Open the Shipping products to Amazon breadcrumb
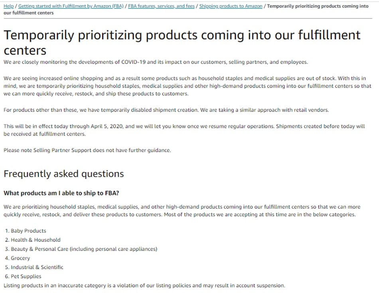The height and width of the screenshot is (293, 379). click(231, 6)
